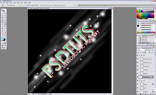Screen dimensions: 156x95
Task: Open the tool preset picker arrow
Action: [x=4, y=5]
